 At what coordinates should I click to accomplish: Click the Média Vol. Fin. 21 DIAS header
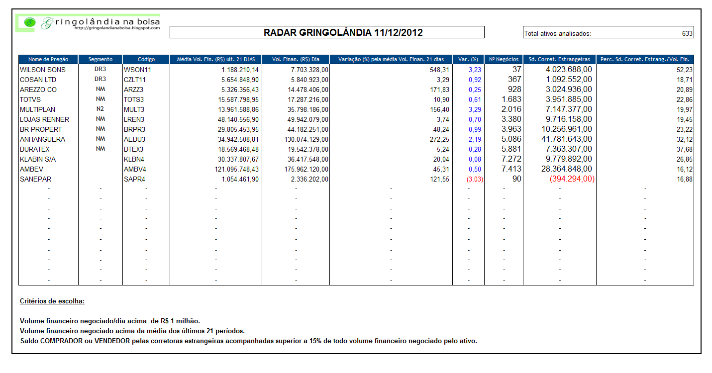[216, 59]
